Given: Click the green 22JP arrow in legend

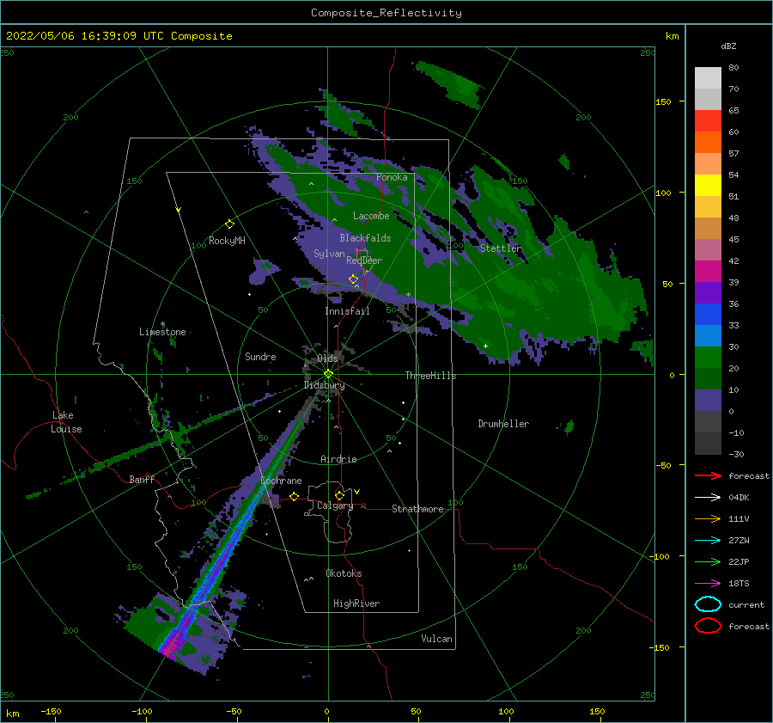Looking at the screenshot, I should [x=708, y=561].
